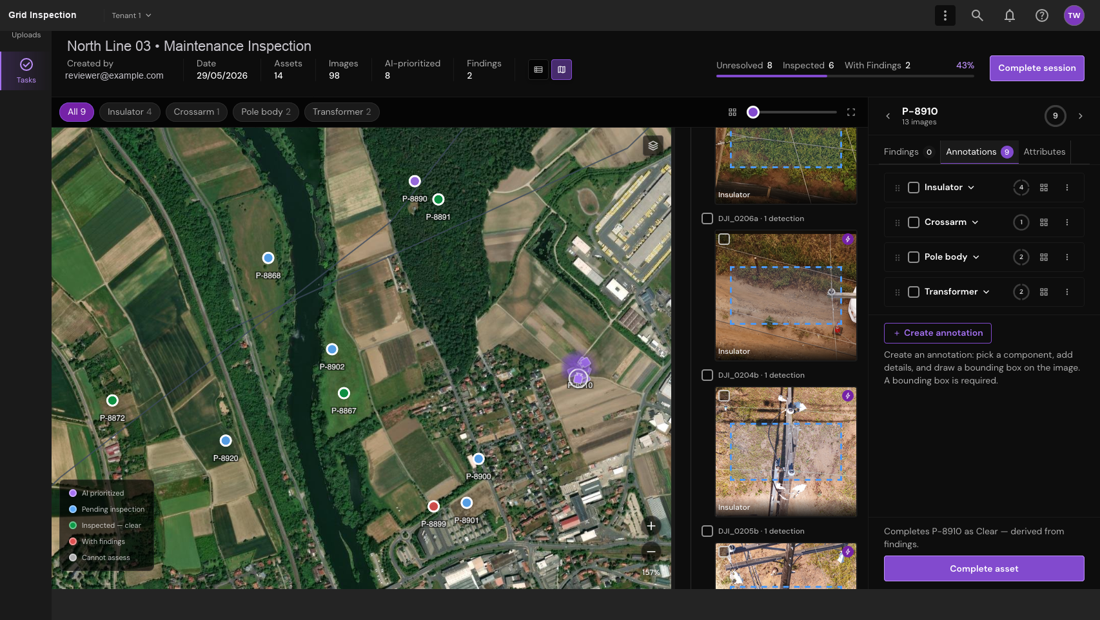Click Complete asset button
This screenshot has width=1100, height=620.
click(984, 568)
